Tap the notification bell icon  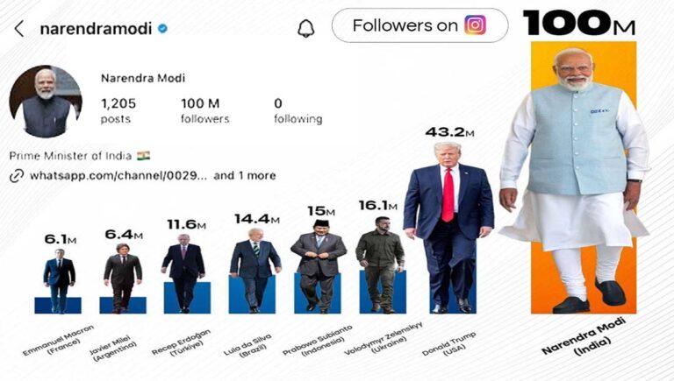[x=306, y=28]
